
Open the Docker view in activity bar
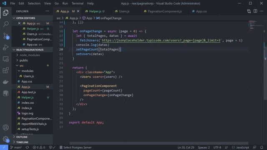tap(5, 82)
